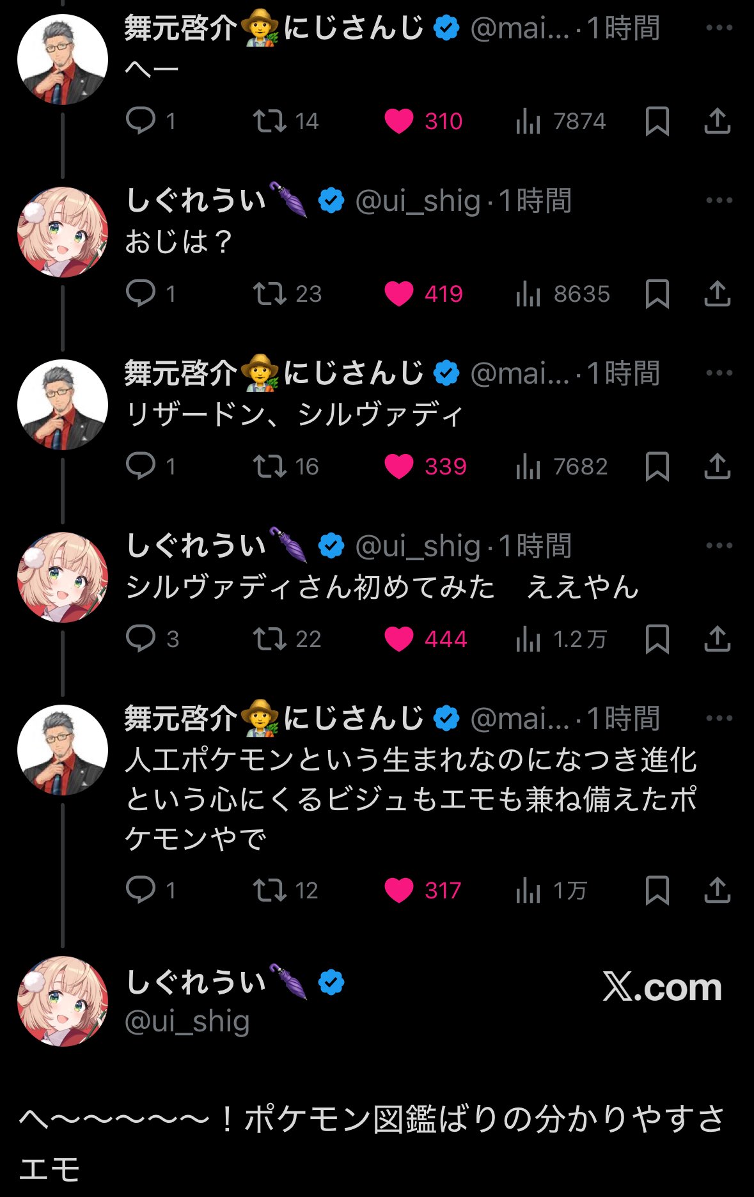The image size is (754, 1197).
Task: Open more options on the first へー tweet
Action: click(719, 28)
